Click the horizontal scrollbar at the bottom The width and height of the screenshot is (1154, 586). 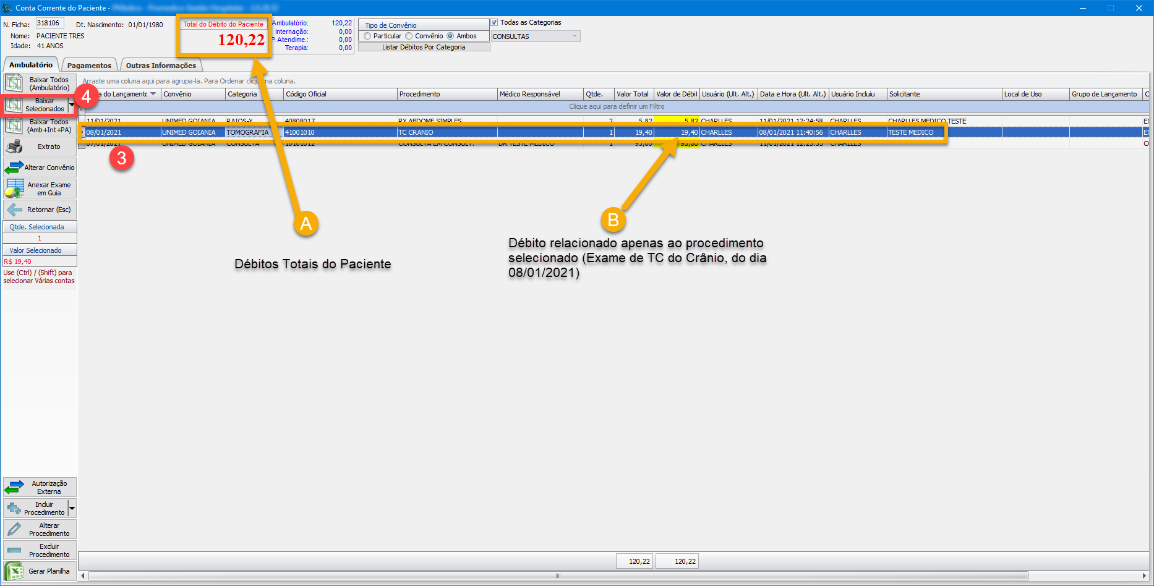pyautogui.click(x=558, y=576)
